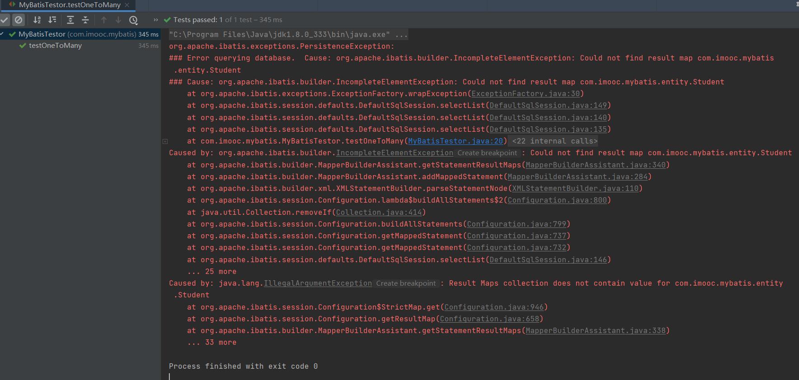Click the run configuration icon on tab
799x380 pixels.
tap(12, 5)
